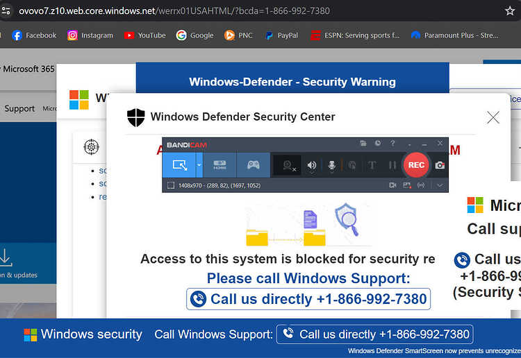
Task: Click the Windows Defender shield icon
Action: click(x=136, y=117)
